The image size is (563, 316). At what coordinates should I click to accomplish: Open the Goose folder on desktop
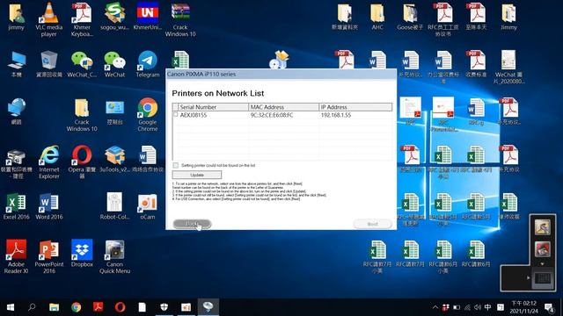tap(410, 16)
